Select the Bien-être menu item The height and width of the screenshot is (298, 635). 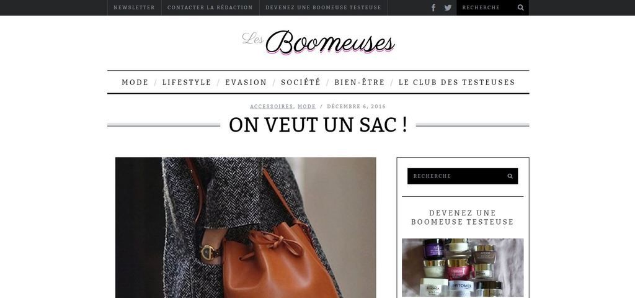[x=360, y=83]
